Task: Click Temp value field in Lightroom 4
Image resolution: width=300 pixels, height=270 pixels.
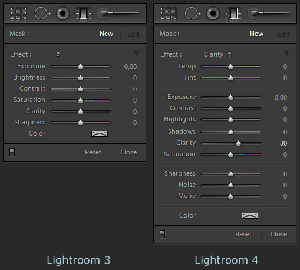Action: point(285,67)
